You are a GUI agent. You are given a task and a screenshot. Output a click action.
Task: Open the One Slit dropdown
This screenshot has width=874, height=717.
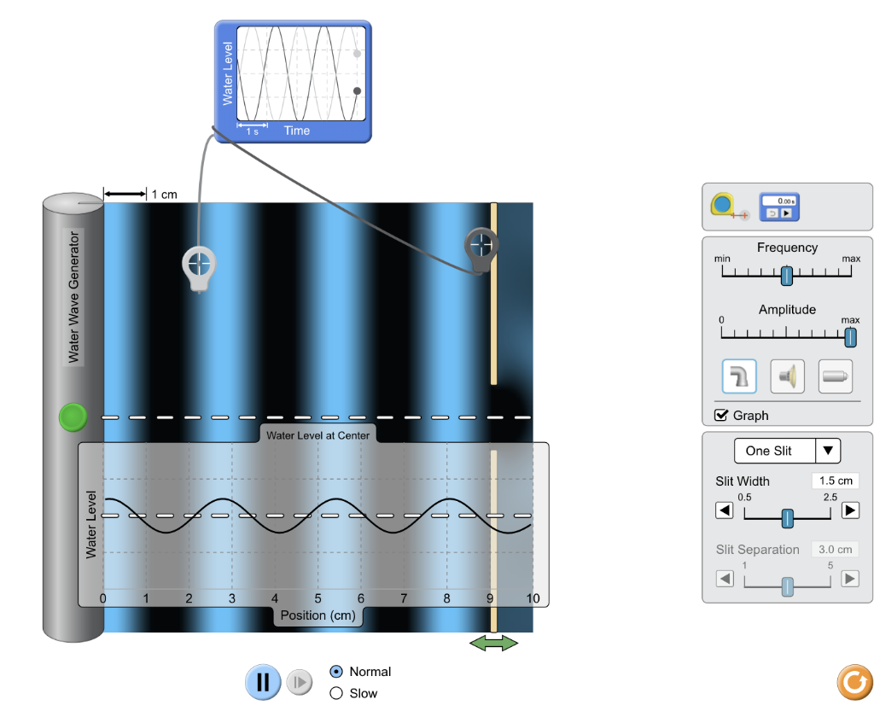pos(786,451)
